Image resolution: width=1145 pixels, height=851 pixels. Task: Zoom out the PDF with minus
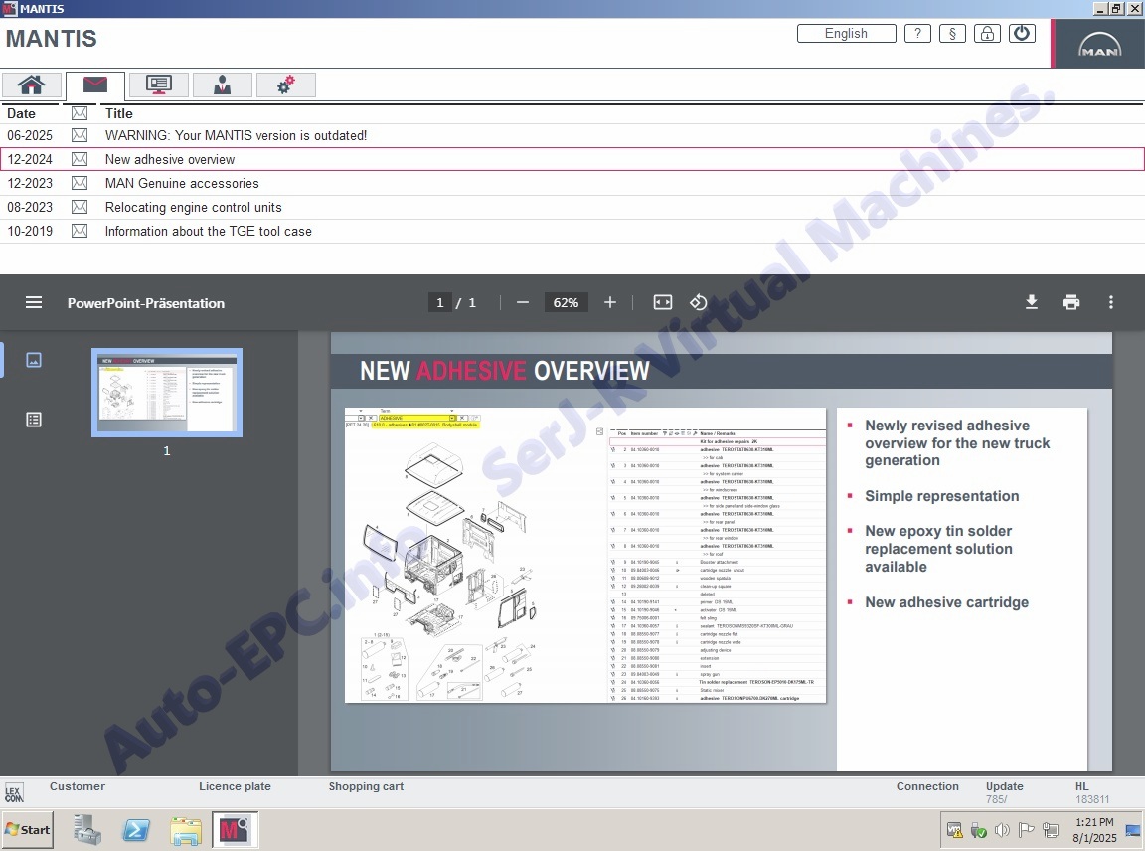point(522,302)
